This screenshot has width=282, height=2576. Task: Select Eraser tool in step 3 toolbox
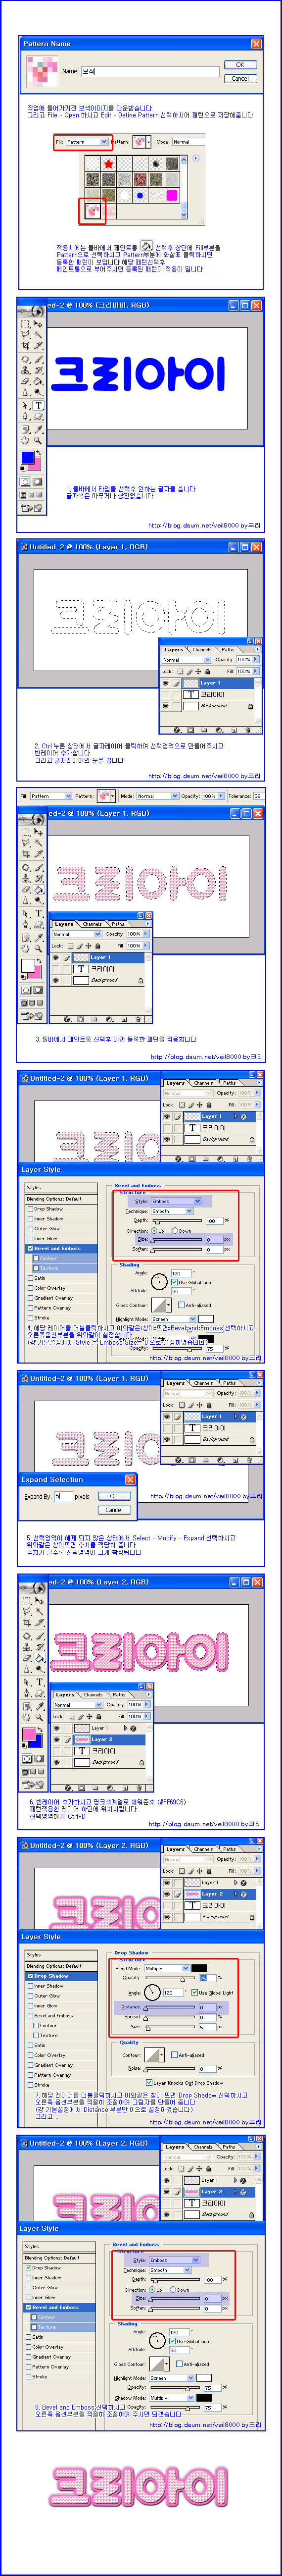[25, 889]
